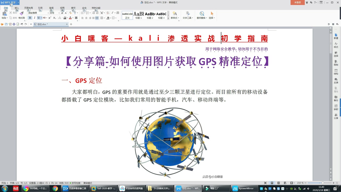Open the 视图 ribbon tab
The width and height of the screenshot is (341, 192).
(62, 8)
